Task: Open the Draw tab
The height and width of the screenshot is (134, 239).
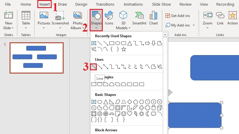Action: (x=62, y=4)
